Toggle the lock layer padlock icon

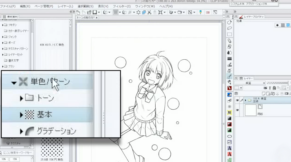(x=274, y=88)
